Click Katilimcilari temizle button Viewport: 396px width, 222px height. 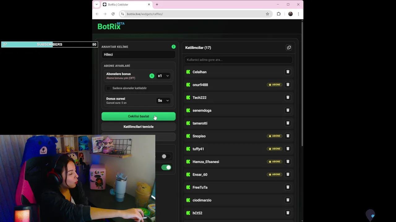tap(138, 126)
